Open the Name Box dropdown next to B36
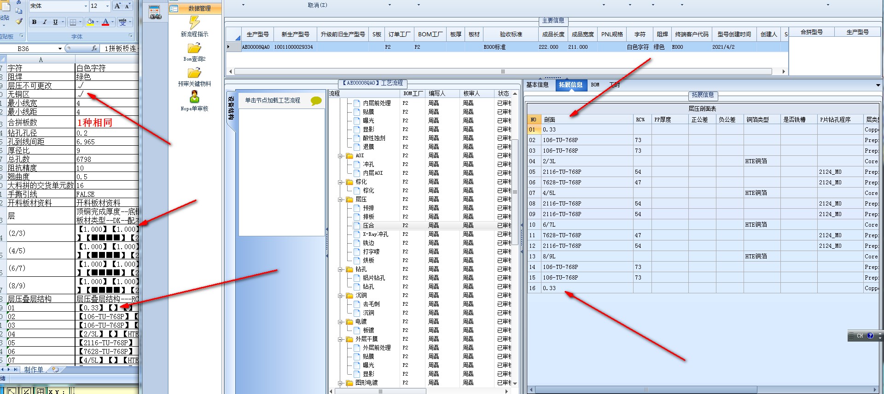Viewport: 884px width, 394px height. (x=60, y=49)
